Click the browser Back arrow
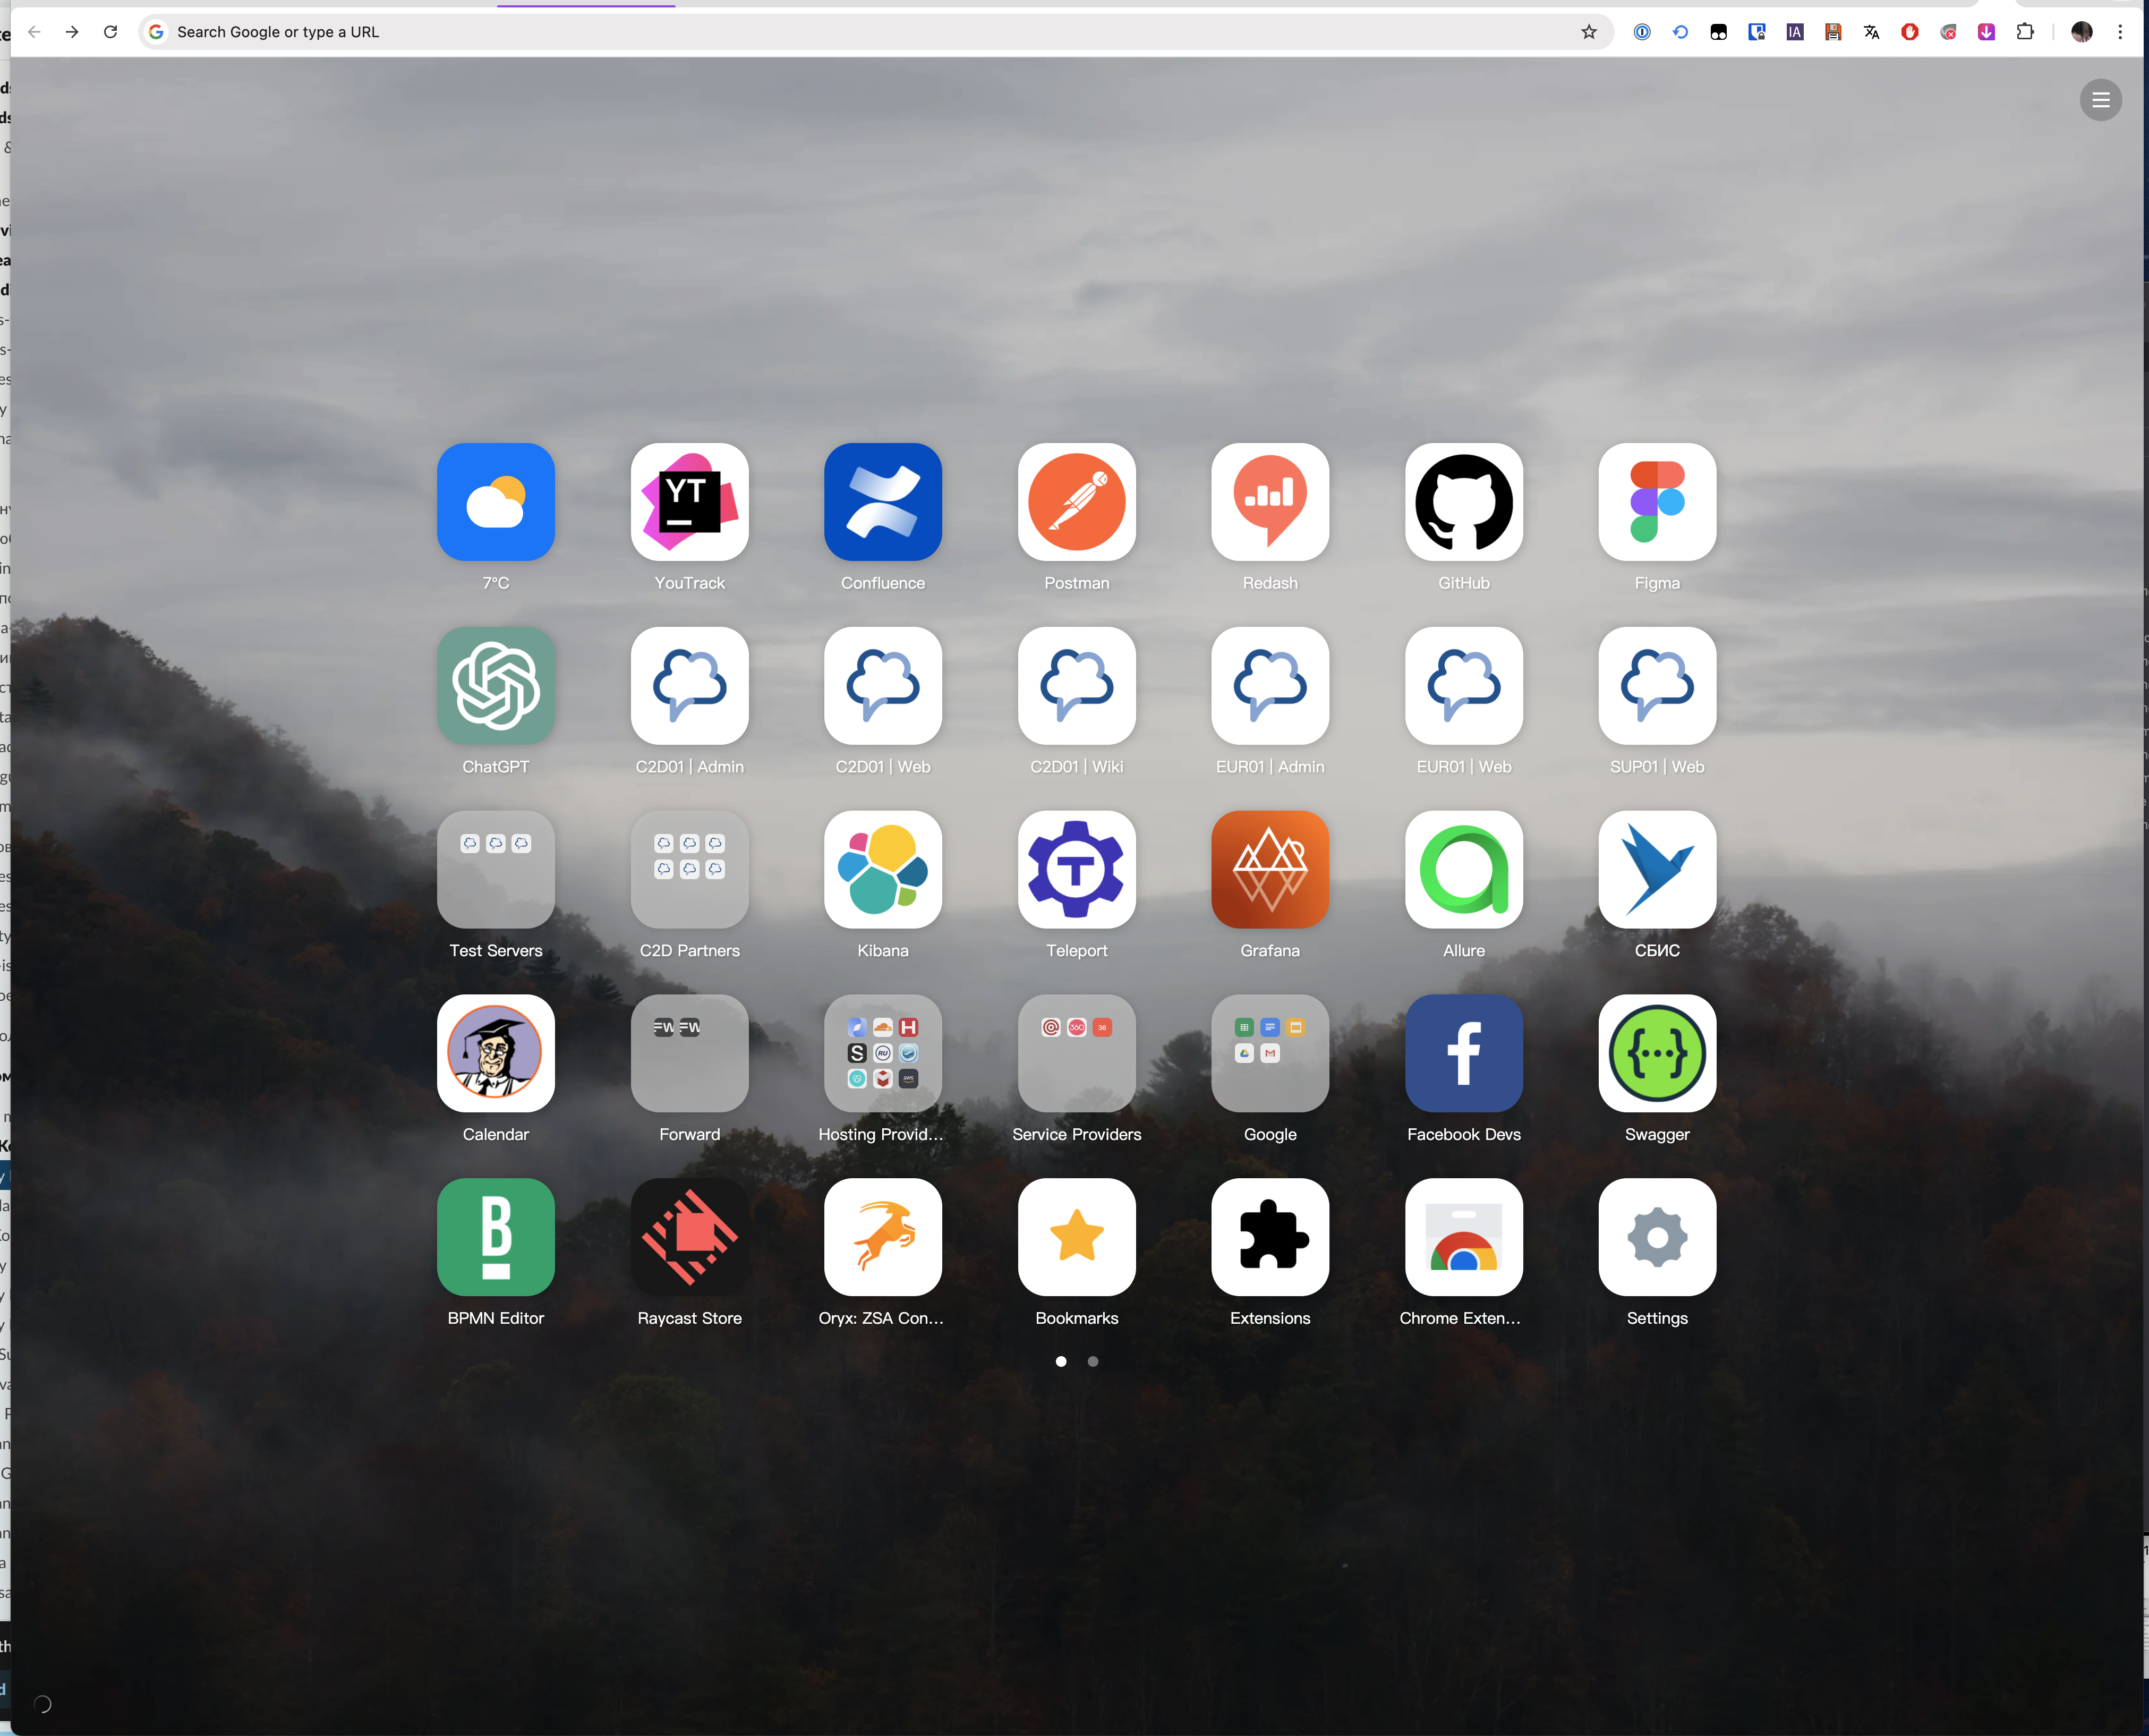2149x1736 pixels. [34, 32]
